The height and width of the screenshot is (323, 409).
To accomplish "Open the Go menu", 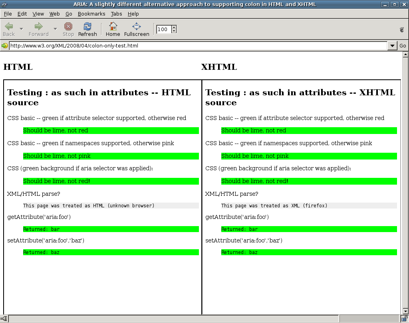I will coord(69,14).
